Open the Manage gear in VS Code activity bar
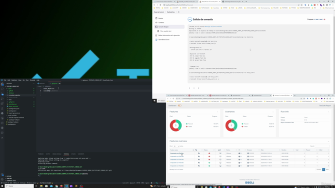335x188 pixels. (2, 180)
